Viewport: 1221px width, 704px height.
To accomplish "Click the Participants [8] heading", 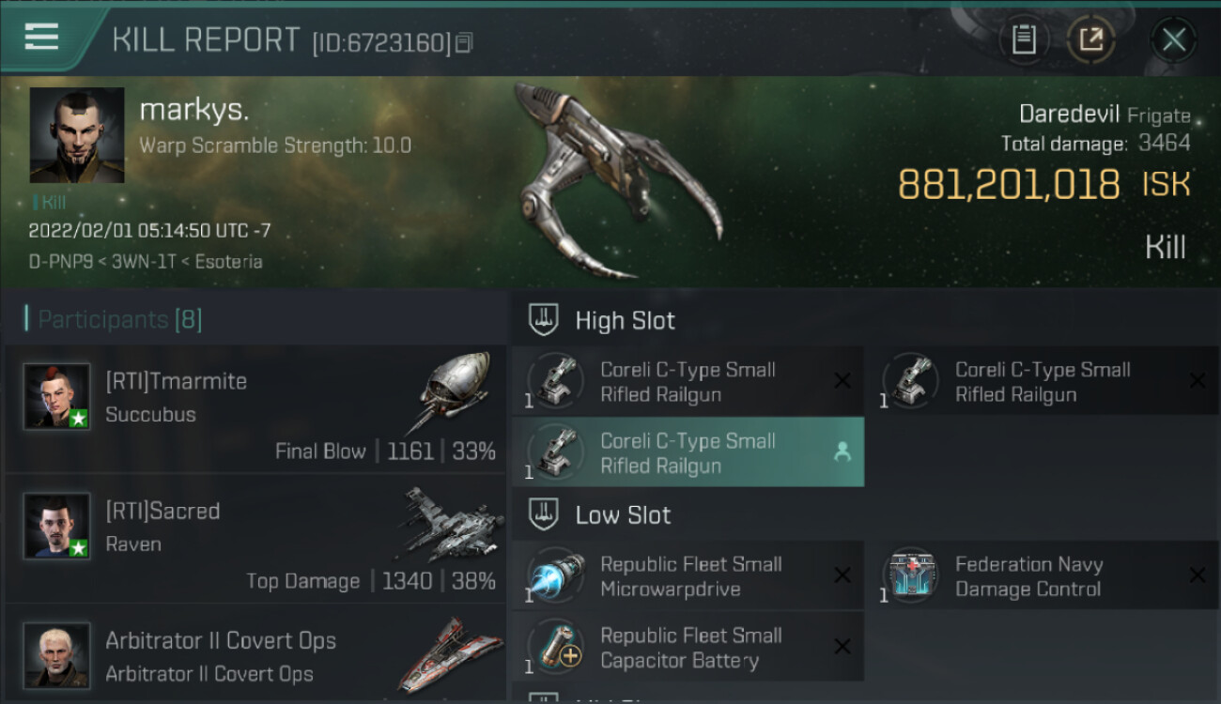I will tap(119, 319).
